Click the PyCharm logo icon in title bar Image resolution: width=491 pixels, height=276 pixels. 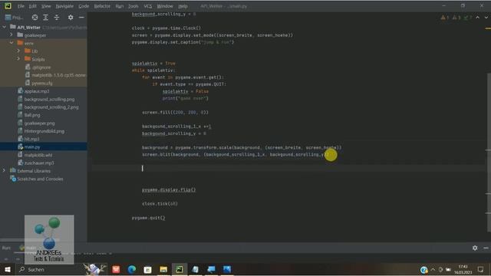coord(8,5)
